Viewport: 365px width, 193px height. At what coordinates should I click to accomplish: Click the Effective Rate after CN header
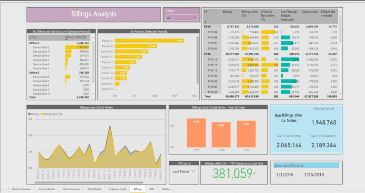point(268,16)
